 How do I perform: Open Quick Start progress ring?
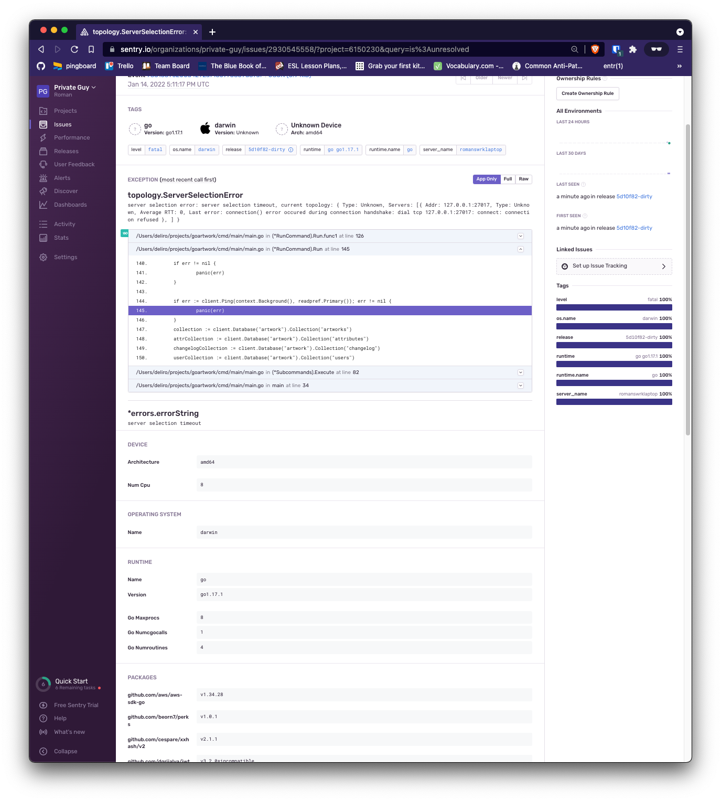click(44, 684)
